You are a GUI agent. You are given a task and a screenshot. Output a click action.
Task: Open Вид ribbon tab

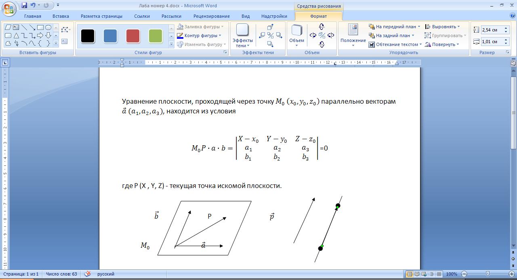[246, 16]
